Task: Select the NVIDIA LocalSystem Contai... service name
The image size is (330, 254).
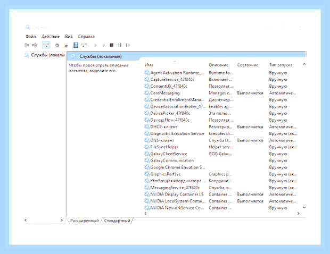Action: point(178,201)
